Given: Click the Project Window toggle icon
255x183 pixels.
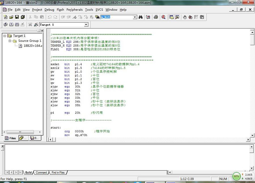Looking at the screenshot, I should 171,17.
